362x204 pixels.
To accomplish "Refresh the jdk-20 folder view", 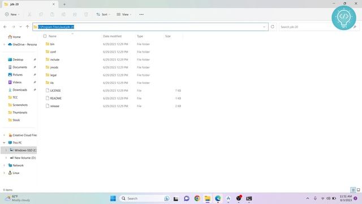I will [273, 27].
